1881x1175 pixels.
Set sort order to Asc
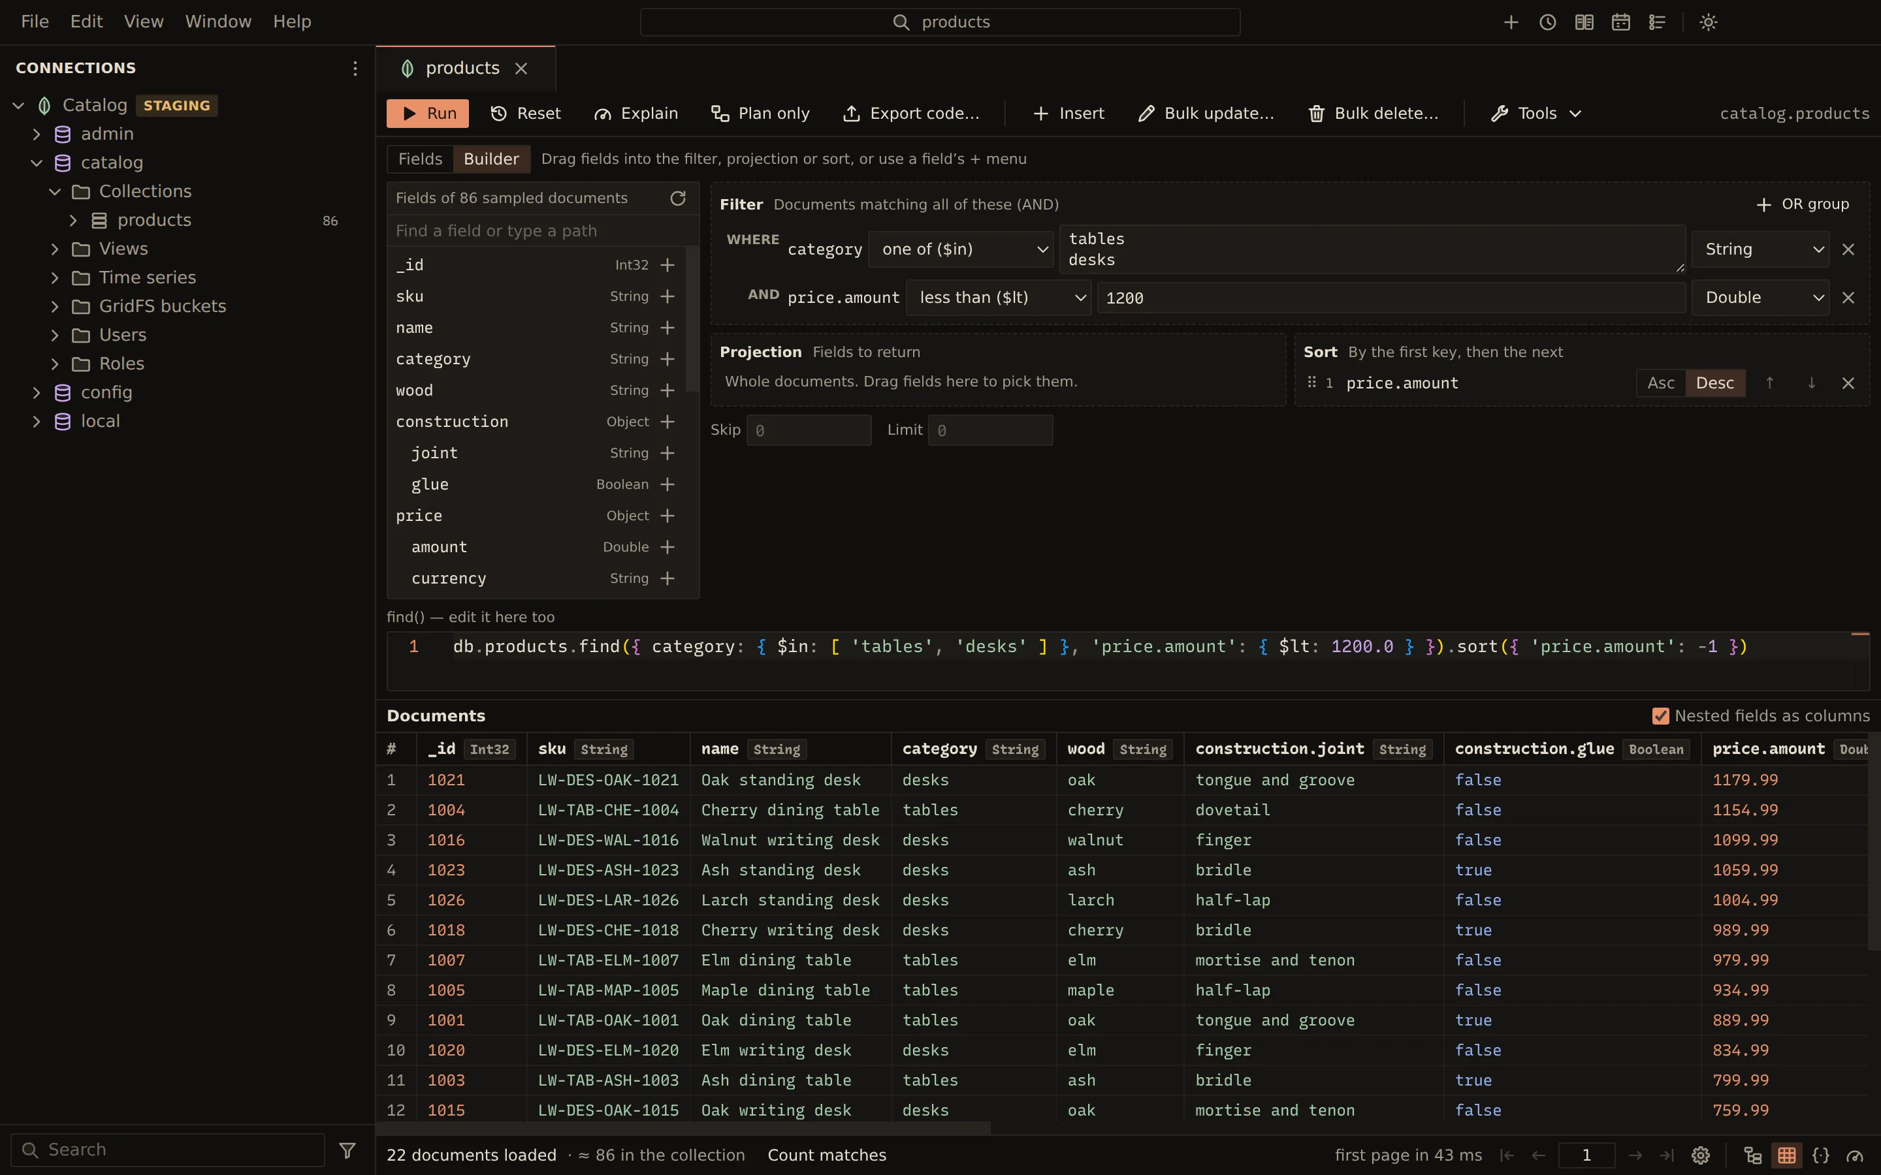tap(1660, 383)
